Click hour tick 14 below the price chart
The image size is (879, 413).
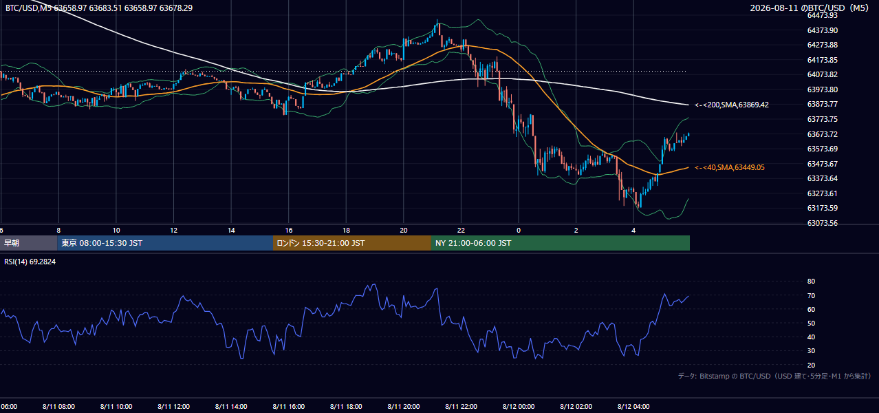[231, 230]
